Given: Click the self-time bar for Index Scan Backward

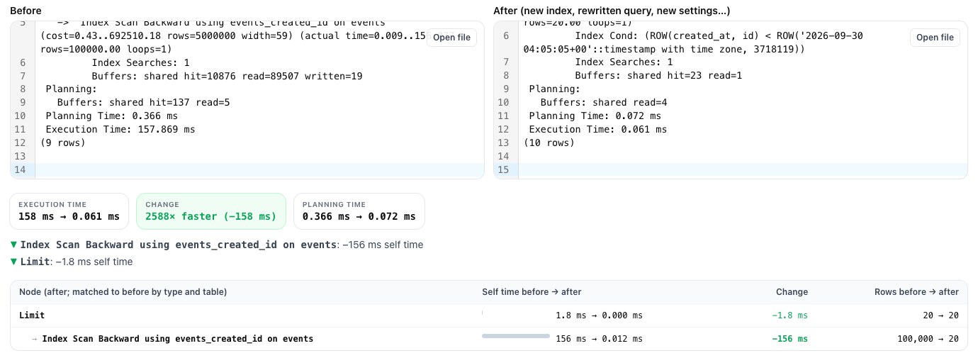Looking at the screenshot, I should [x=516, y=336].
